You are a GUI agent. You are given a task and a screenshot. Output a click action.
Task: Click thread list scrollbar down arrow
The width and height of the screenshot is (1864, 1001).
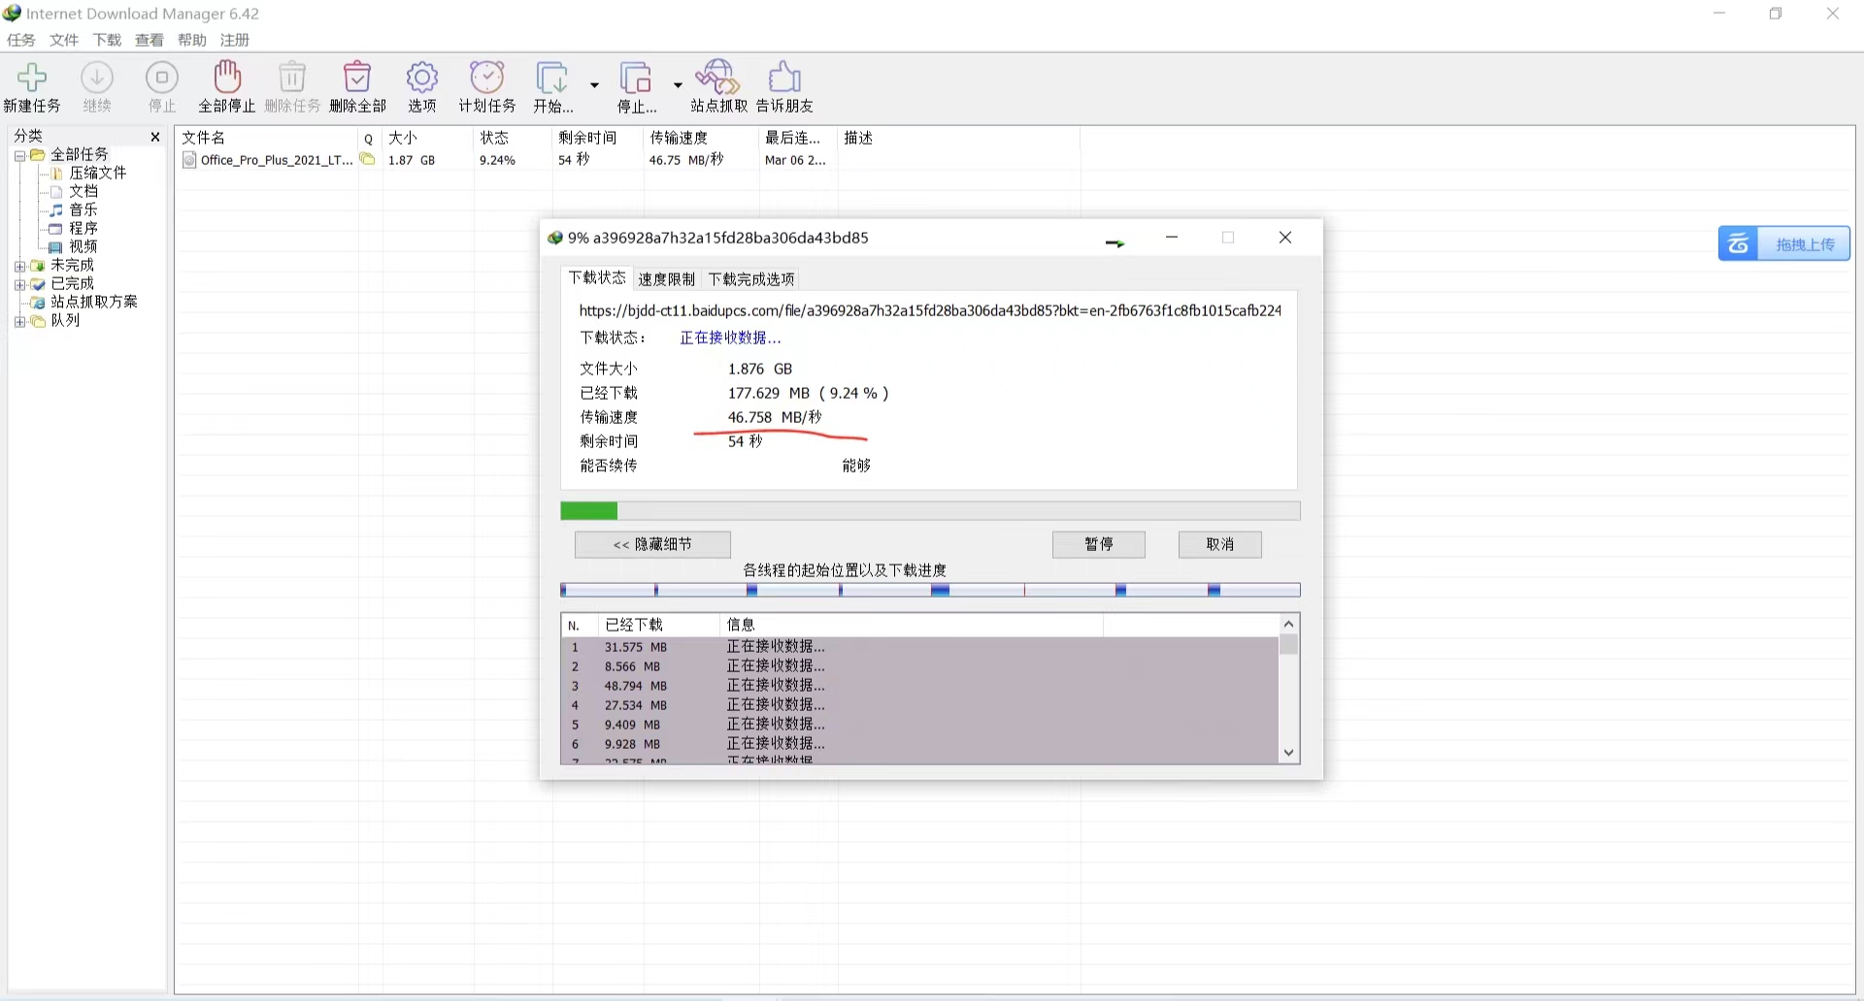point(1289,753)
